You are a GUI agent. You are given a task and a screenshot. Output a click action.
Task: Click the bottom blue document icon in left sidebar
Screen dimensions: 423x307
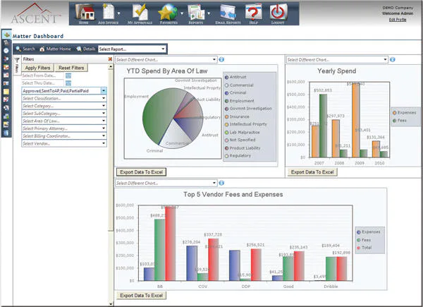pyautogui.click(x=6, y=133)
